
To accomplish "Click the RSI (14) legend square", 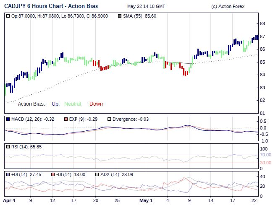I will [8, 147].
